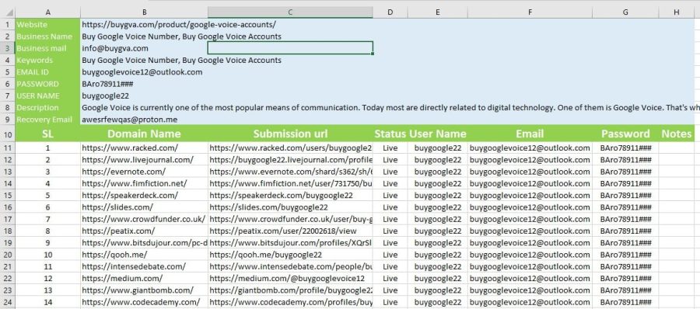Click the User Name header cell
Viewport: 700px width, 309px height.
[x=437, y=134]
